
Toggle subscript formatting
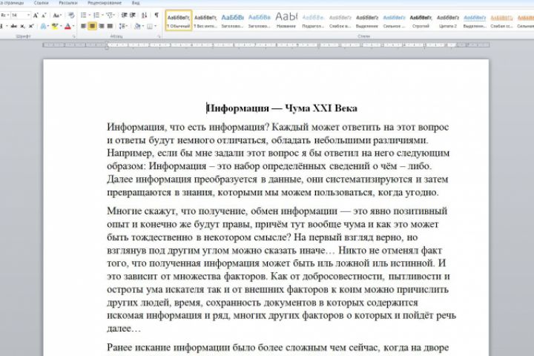[x=22, y=26]
